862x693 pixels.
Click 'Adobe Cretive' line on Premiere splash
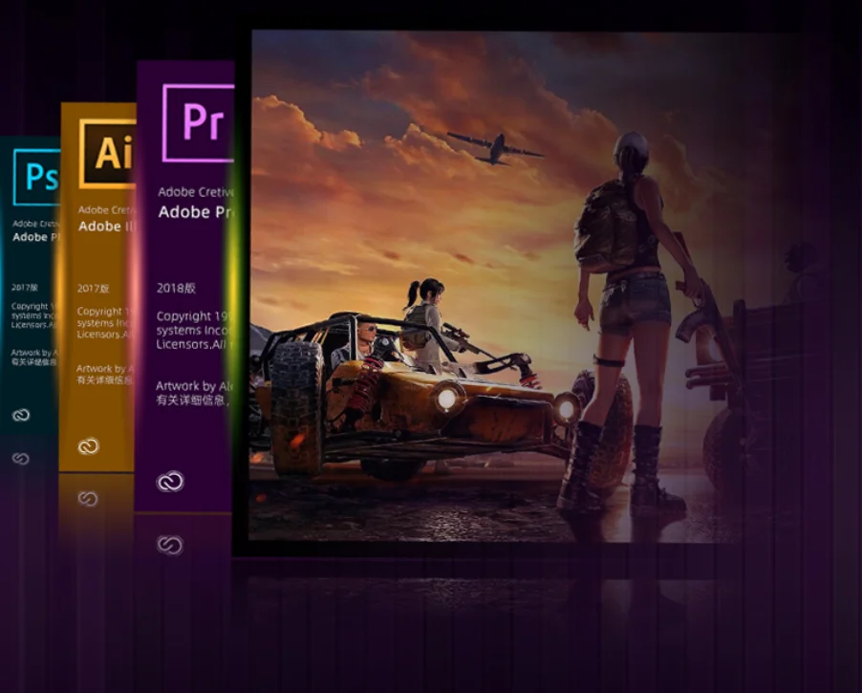click(196, 192)
